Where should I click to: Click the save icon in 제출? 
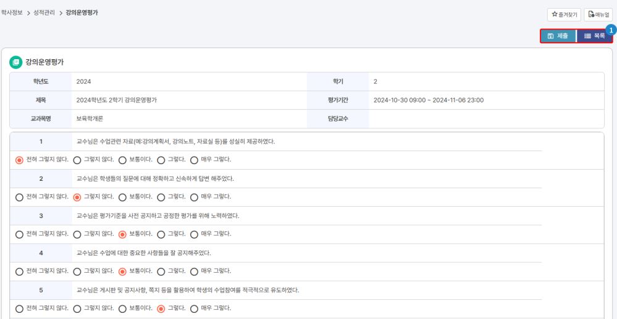(x=550, y=36)
